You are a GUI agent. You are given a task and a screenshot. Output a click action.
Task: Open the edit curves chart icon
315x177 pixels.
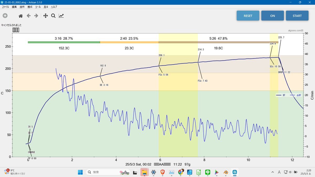[61, 16]
